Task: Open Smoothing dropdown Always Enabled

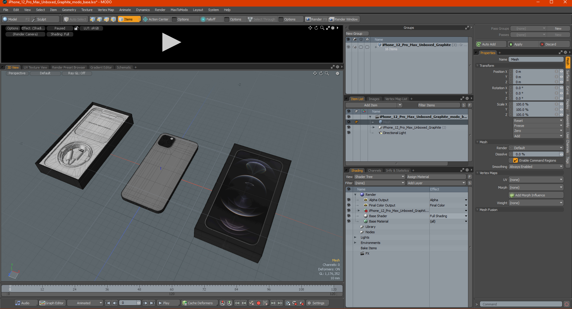Action: [536, 167]
